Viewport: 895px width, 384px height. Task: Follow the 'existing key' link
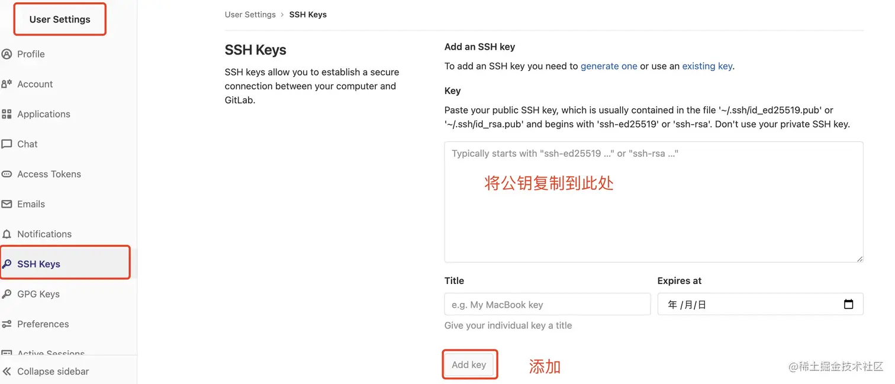(x=707, y=66)
